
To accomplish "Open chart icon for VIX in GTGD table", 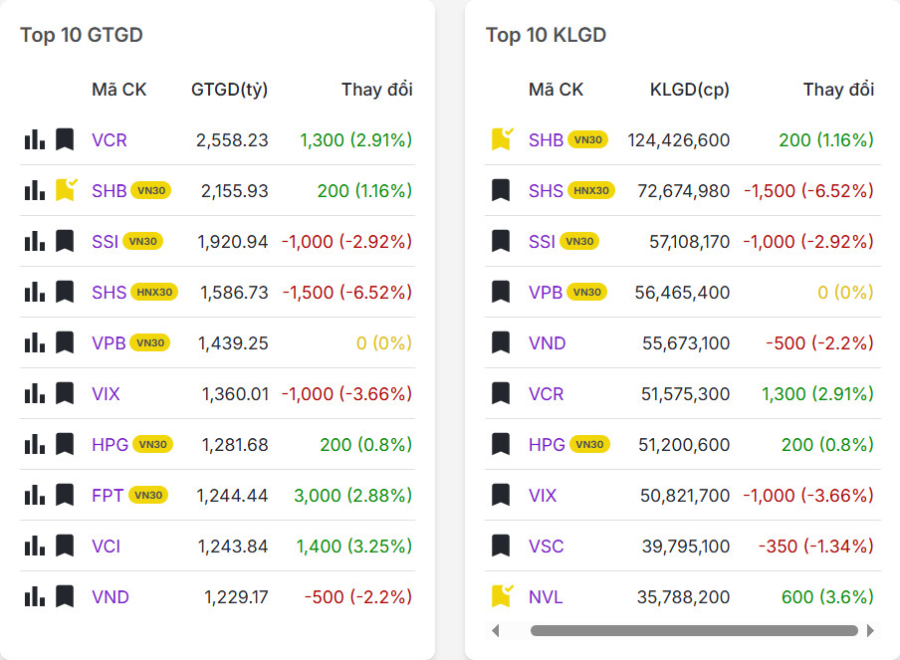I will [x=35, y=393].
